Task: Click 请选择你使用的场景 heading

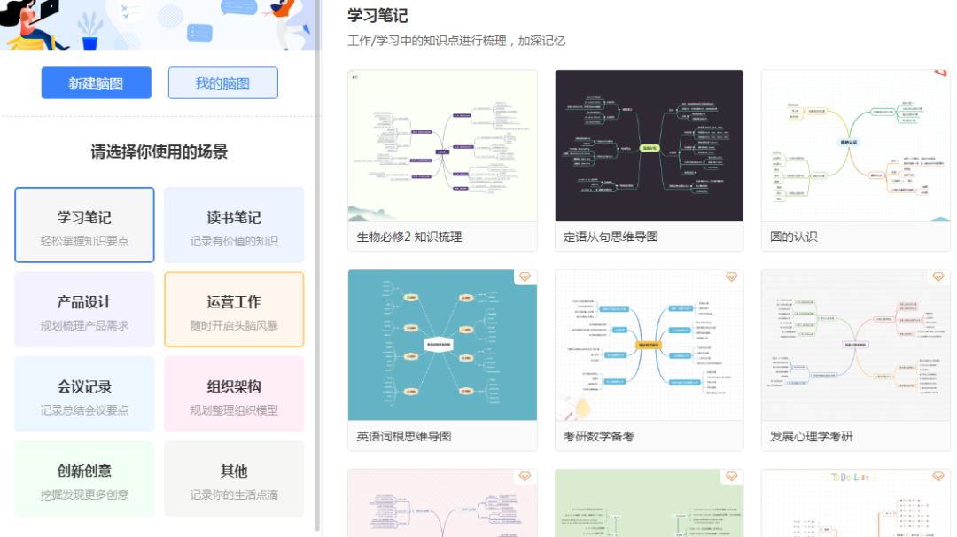Action: coord(159,152)
